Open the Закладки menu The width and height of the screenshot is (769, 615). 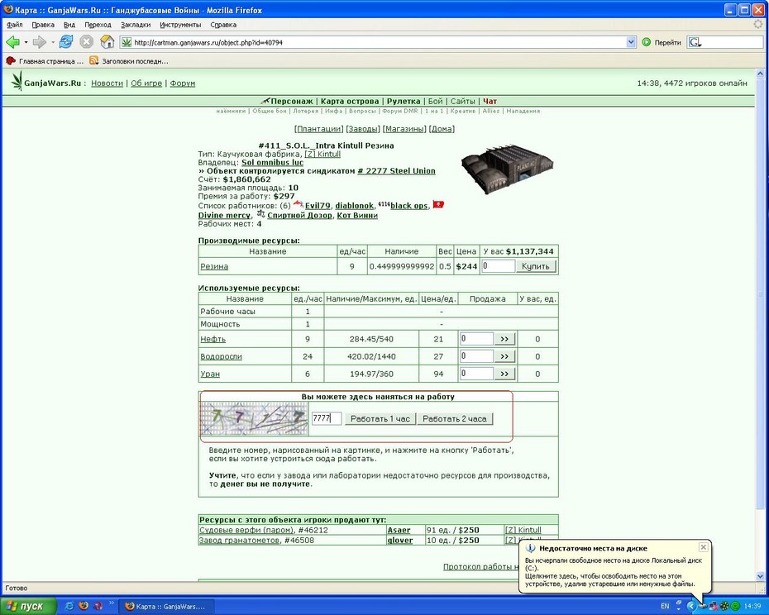(x=136, y=25)
